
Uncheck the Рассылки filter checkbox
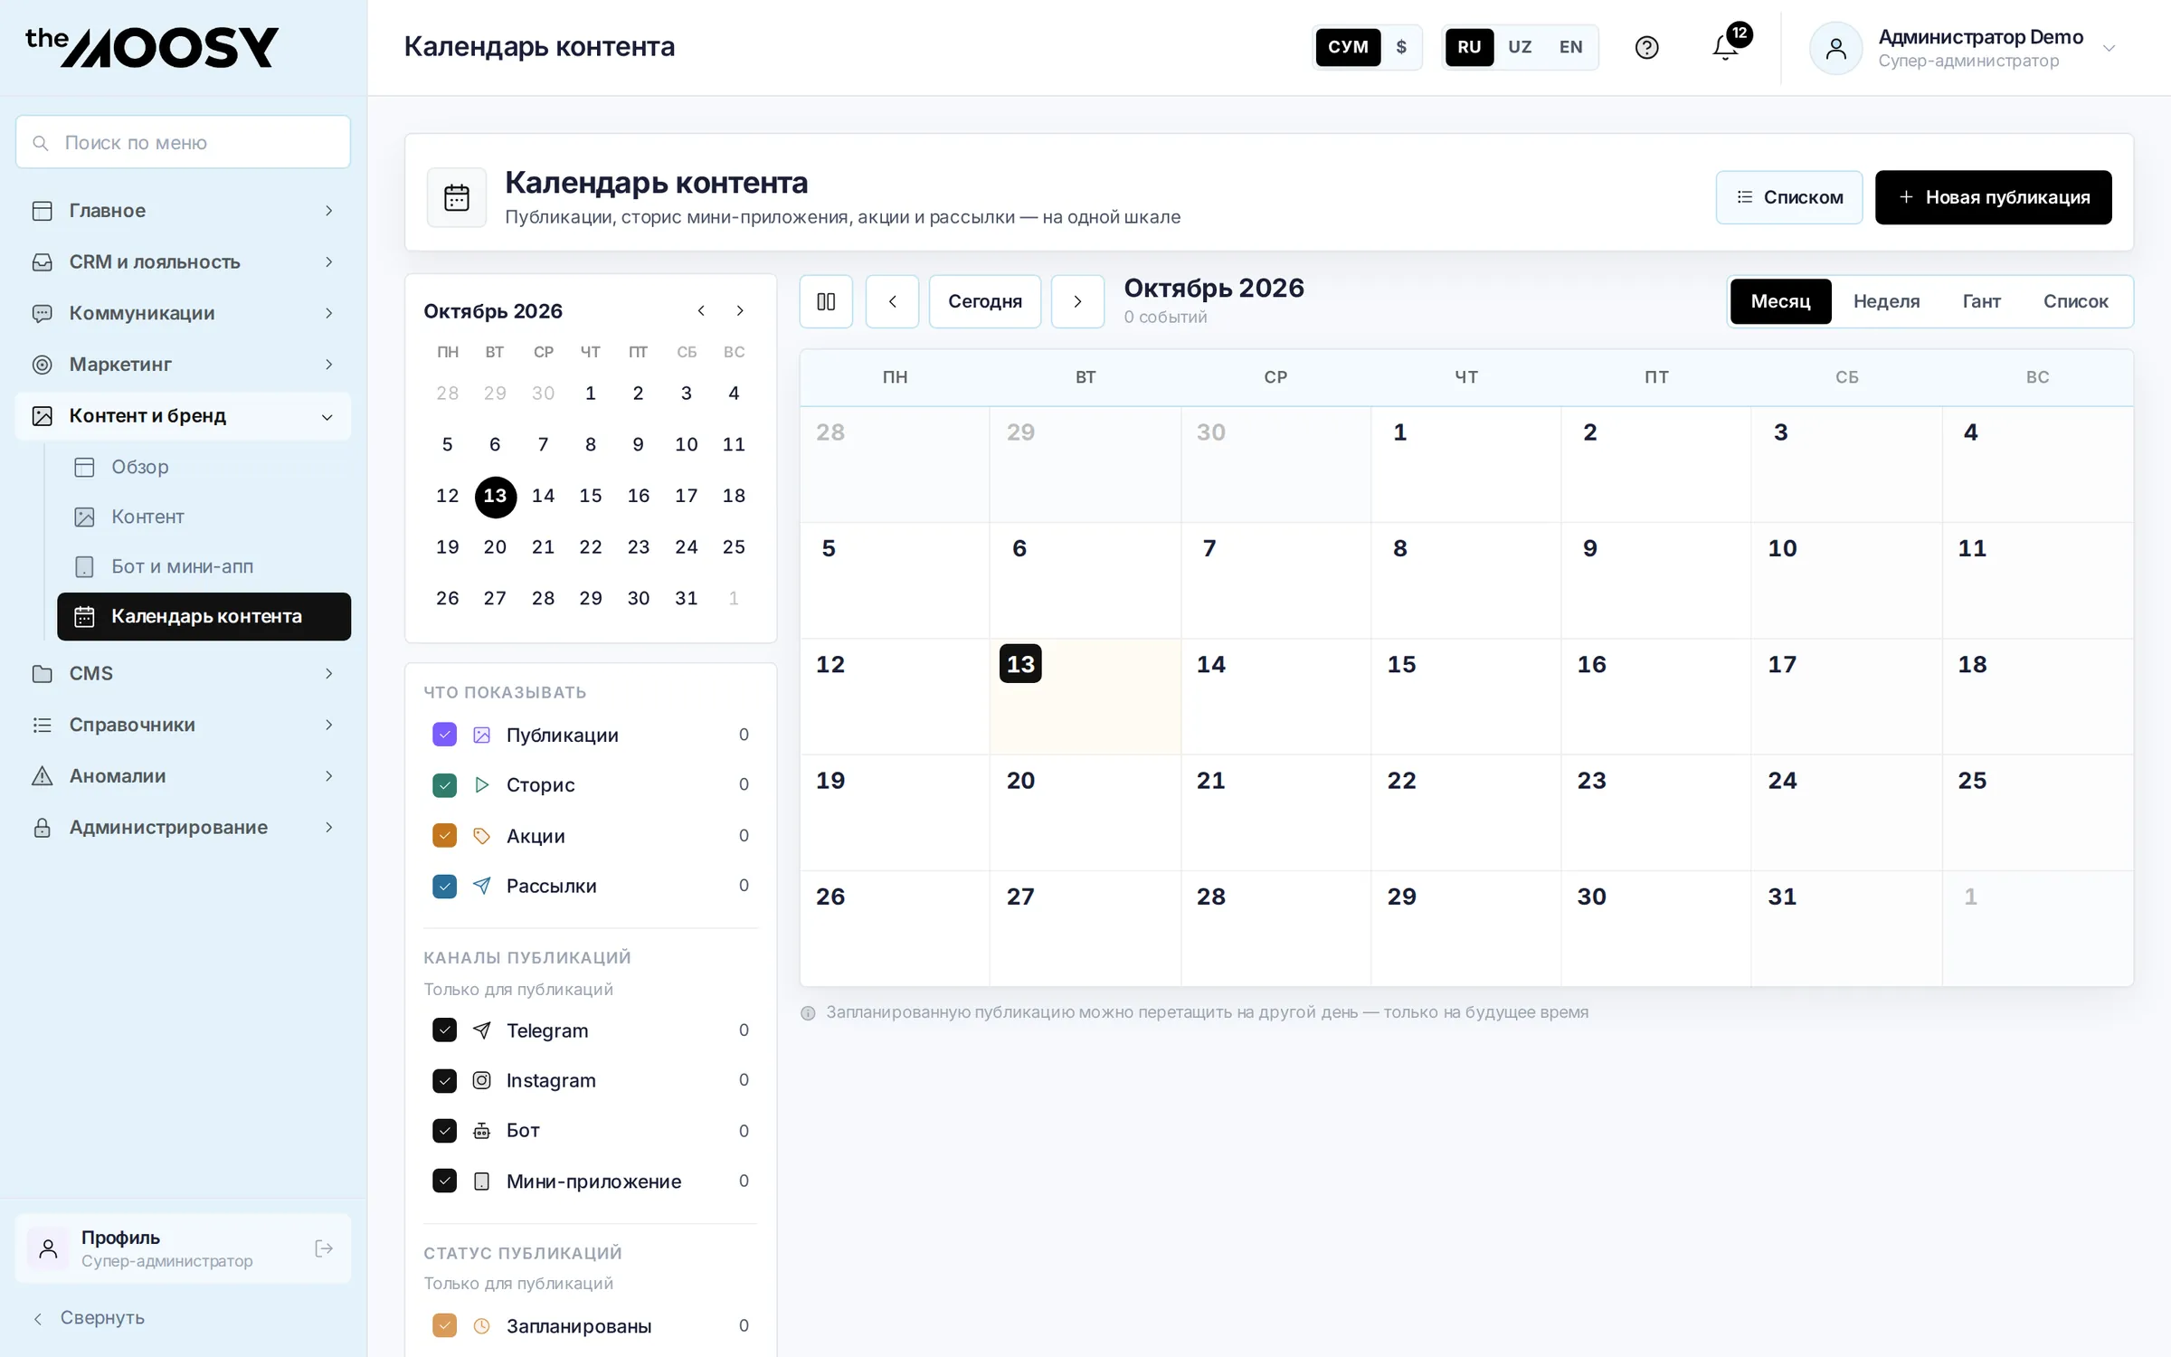pos(444,886)
